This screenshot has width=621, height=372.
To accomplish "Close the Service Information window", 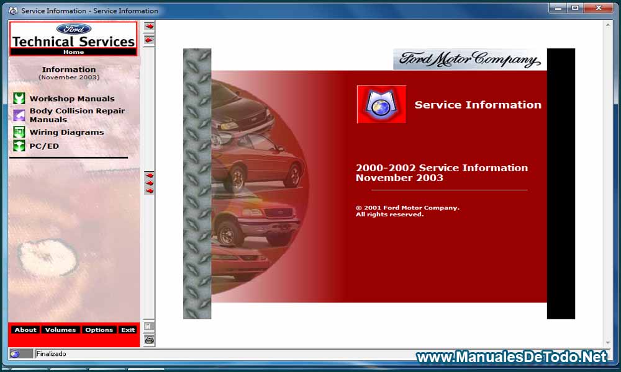I will (599, 8).
